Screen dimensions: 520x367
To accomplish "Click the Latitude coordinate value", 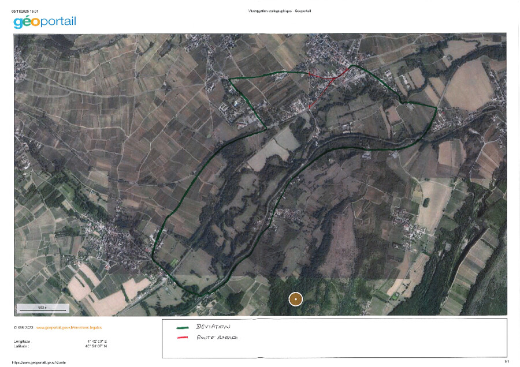I will pyautogui.click(x=96, y=346).
